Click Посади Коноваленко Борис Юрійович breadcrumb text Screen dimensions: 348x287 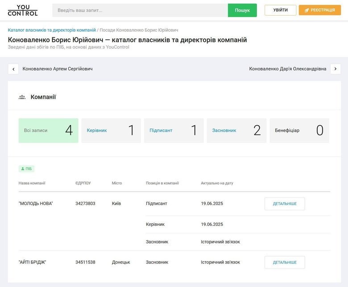[x=139, y=30]
